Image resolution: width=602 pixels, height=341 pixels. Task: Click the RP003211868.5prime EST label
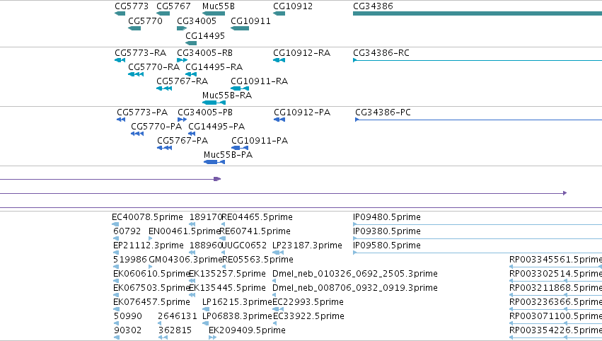[555, 288]
